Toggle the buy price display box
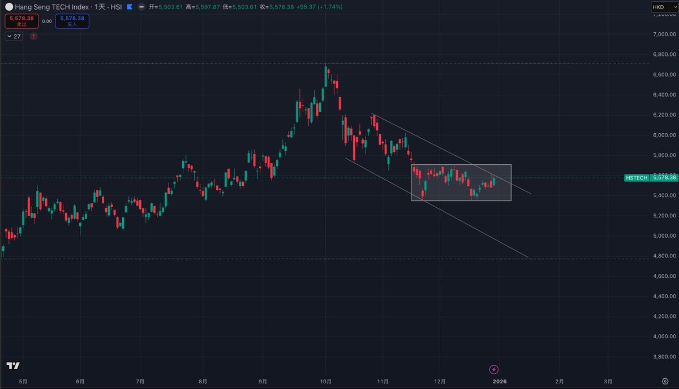Screen dimensions: 679x389 click(72, 21)
